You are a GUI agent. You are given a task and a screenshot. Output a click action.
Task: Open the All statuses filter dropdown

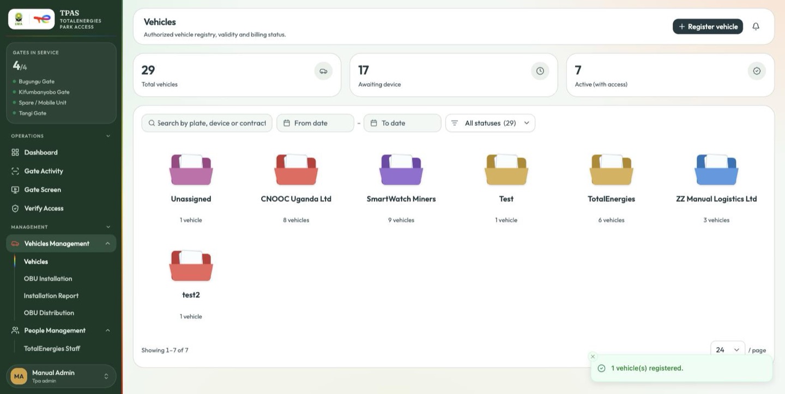[490, 123]
